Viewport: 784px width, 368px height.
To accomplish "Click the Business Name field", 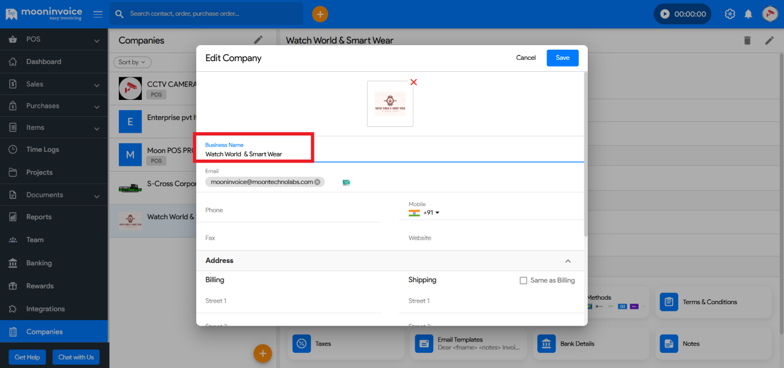I will (390, 150).
